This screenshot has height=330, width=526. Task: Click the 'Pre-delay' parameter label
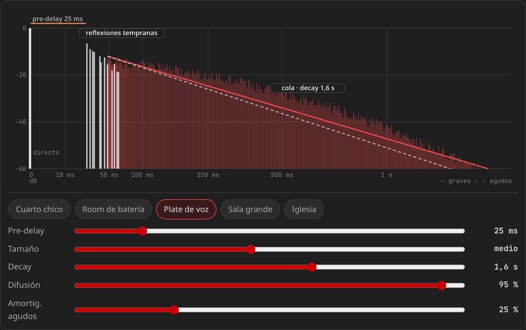26,231
